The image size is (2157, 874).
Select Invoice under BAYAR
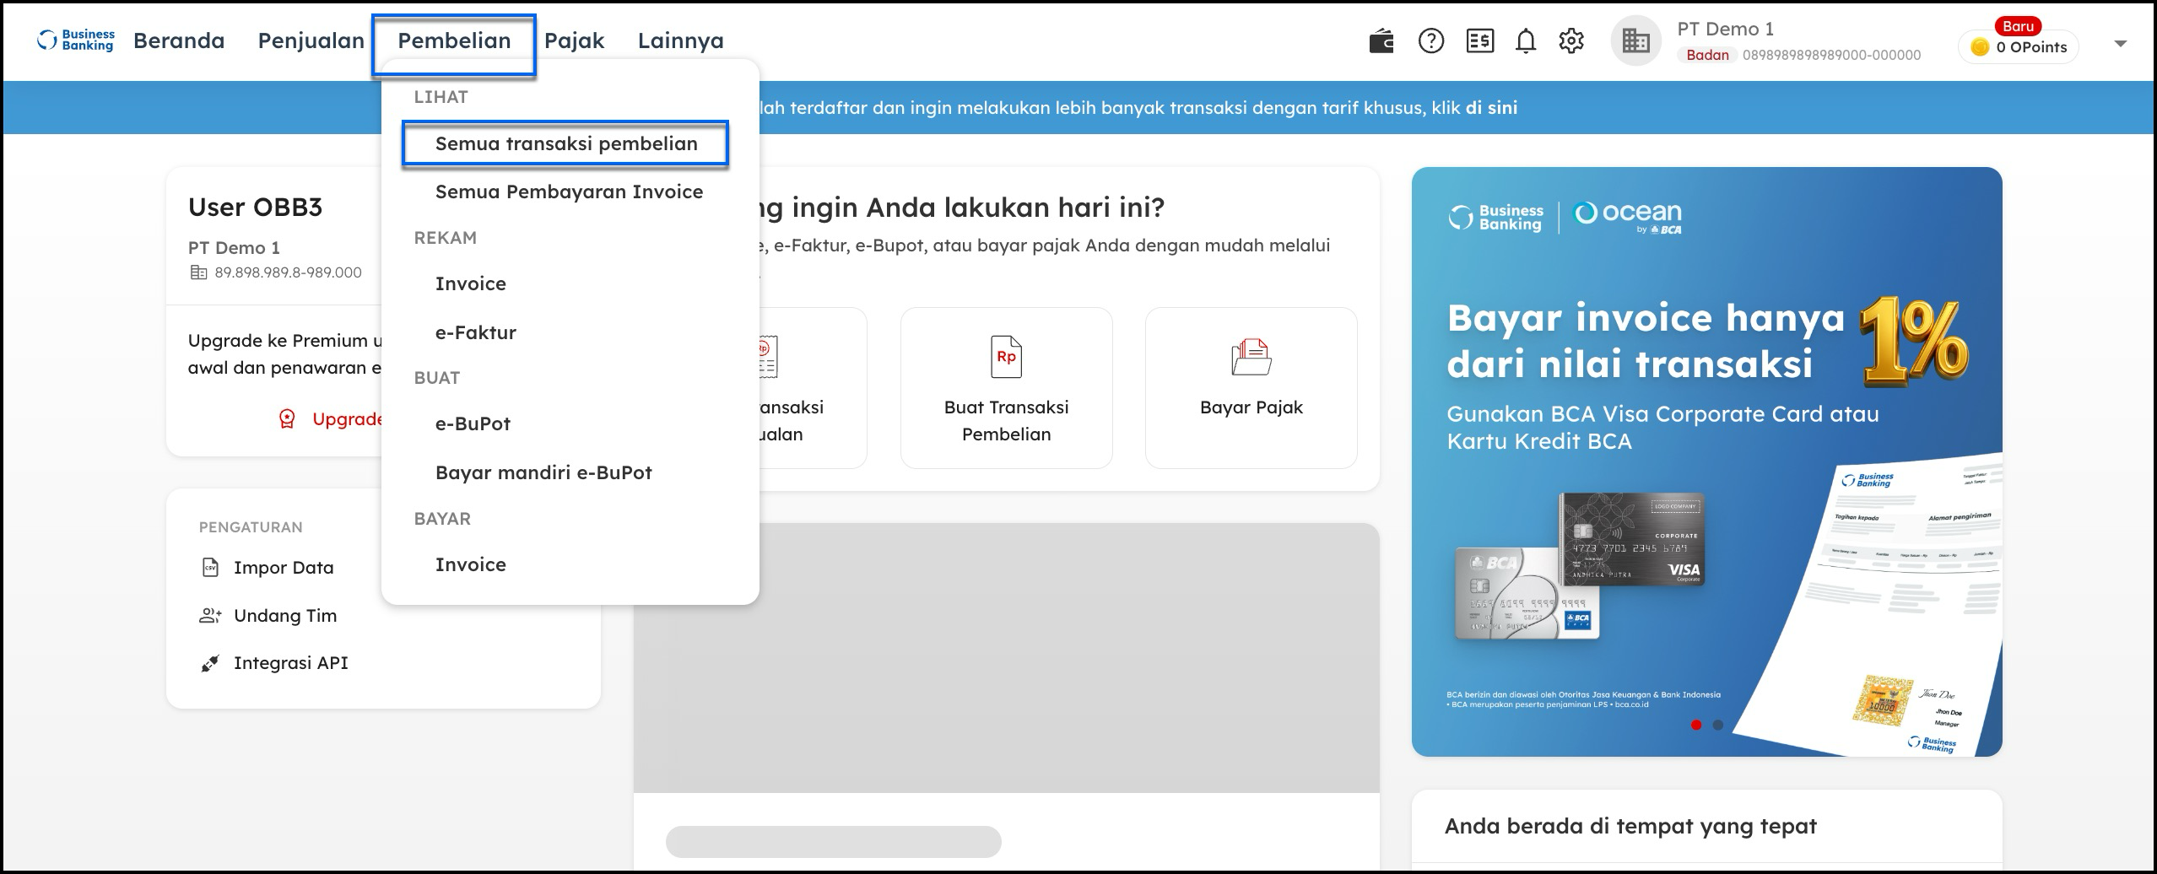pyautogui.click(x=470, y=564)
